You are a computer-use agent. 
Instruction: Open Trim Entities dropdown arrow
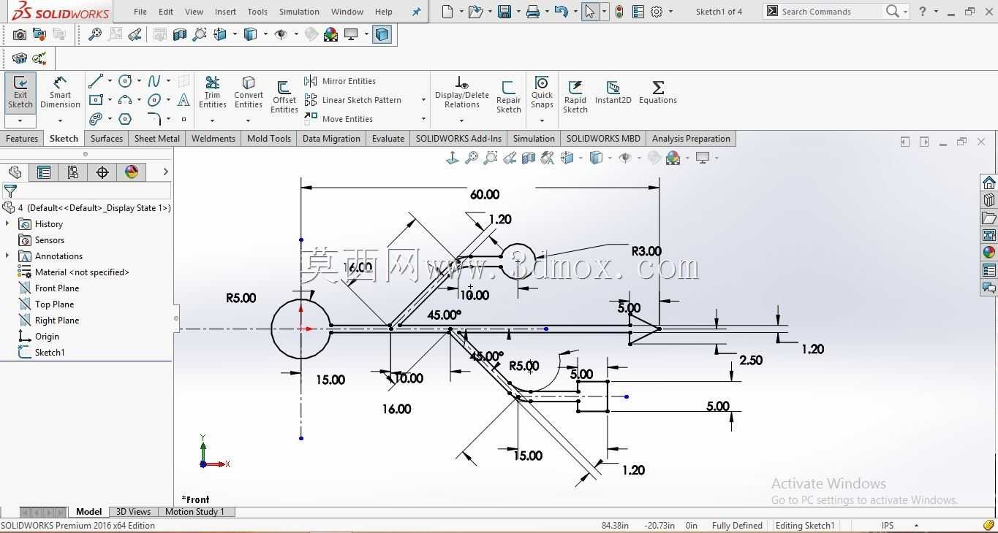tap(212, 120)
